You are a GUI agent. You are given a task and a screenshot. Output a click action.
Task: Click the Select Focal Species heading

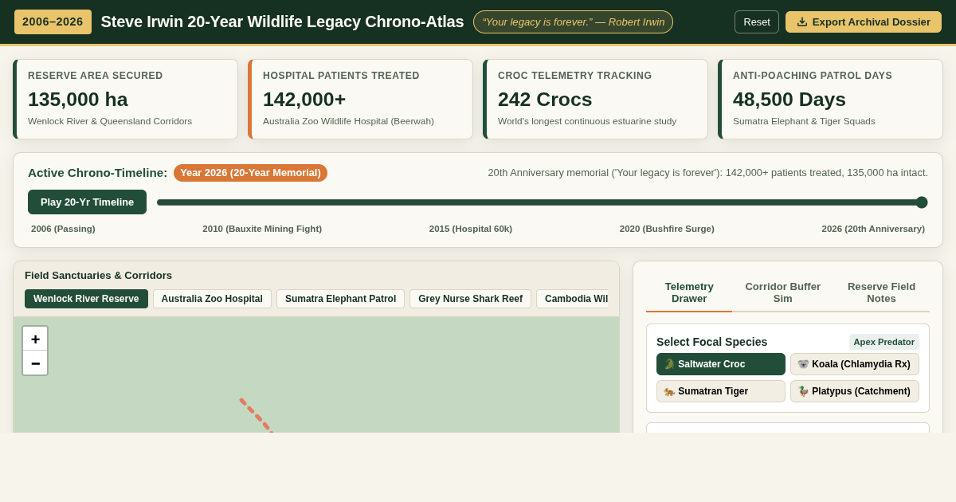(x=711, y=342)
